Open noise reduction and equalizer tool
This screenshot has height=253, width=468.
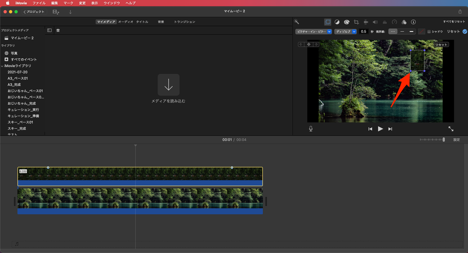[385, 22]
